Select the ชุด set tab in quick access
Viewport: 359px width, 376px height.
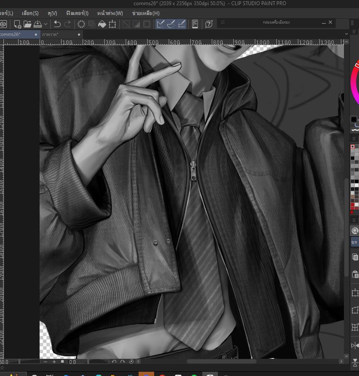[355, 242]
